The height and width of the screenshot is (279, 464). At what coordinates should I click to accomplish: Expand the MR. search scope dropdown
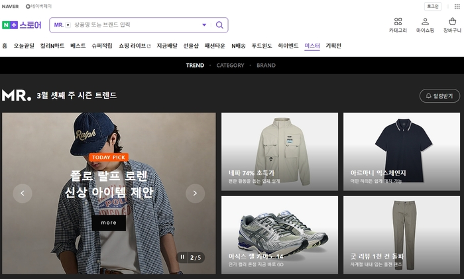pyautogui.click(x=68, y=25)
